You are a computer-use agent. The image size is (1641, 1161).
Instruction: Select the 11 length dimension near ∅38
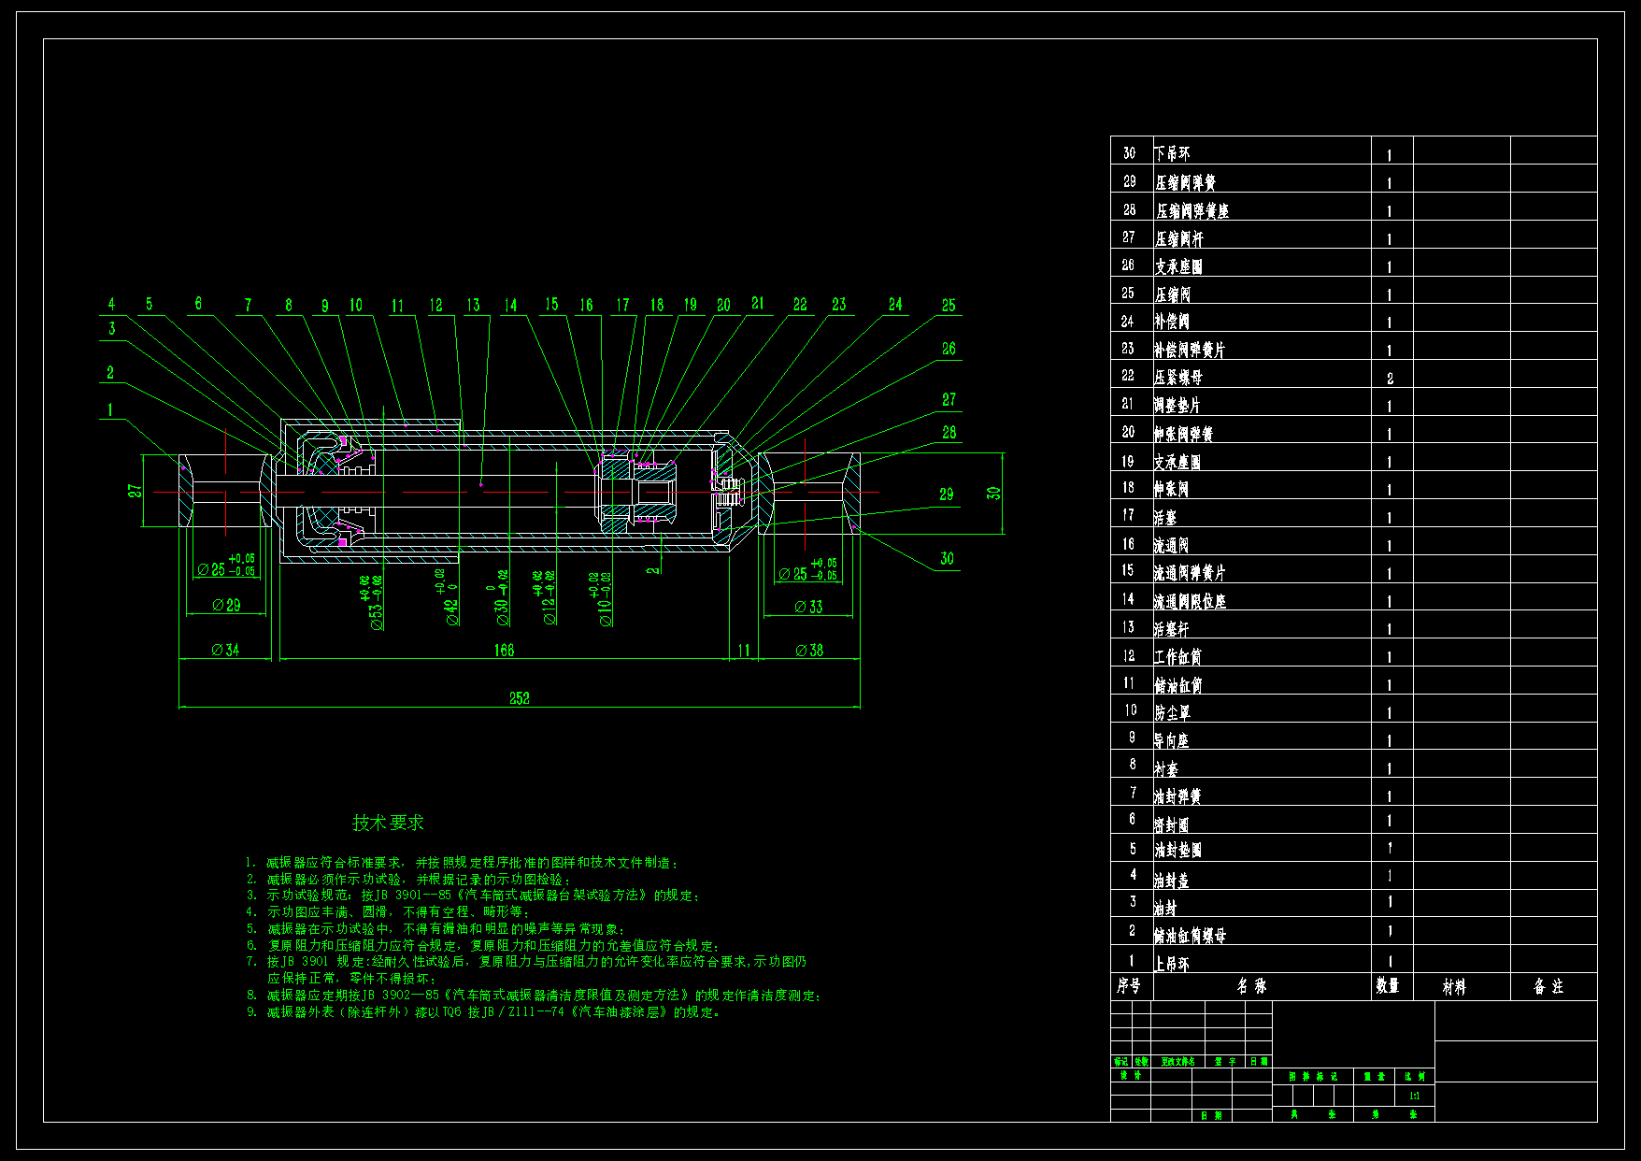pyautogui.click(x=744, y=650)
